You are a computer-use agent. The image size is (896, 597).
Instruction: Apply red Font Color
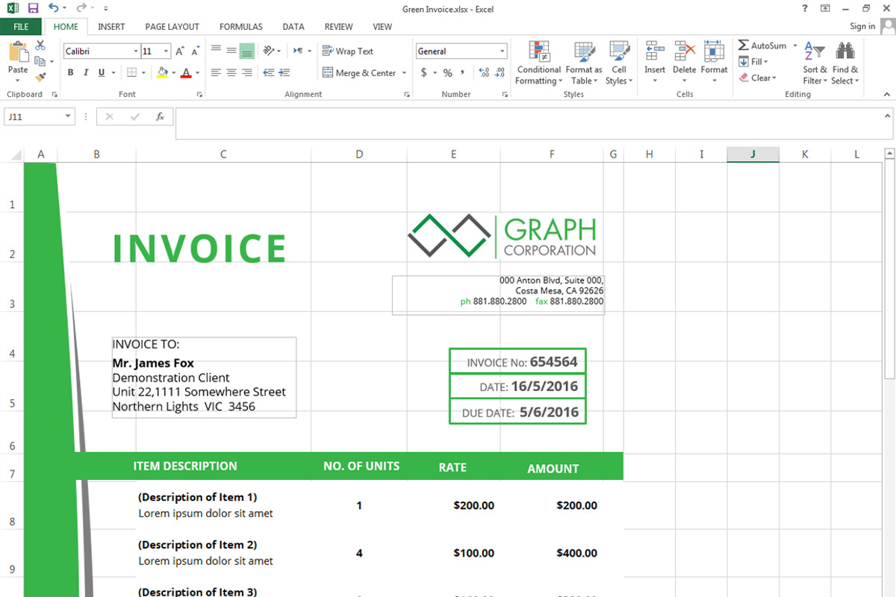pos(186,73)
